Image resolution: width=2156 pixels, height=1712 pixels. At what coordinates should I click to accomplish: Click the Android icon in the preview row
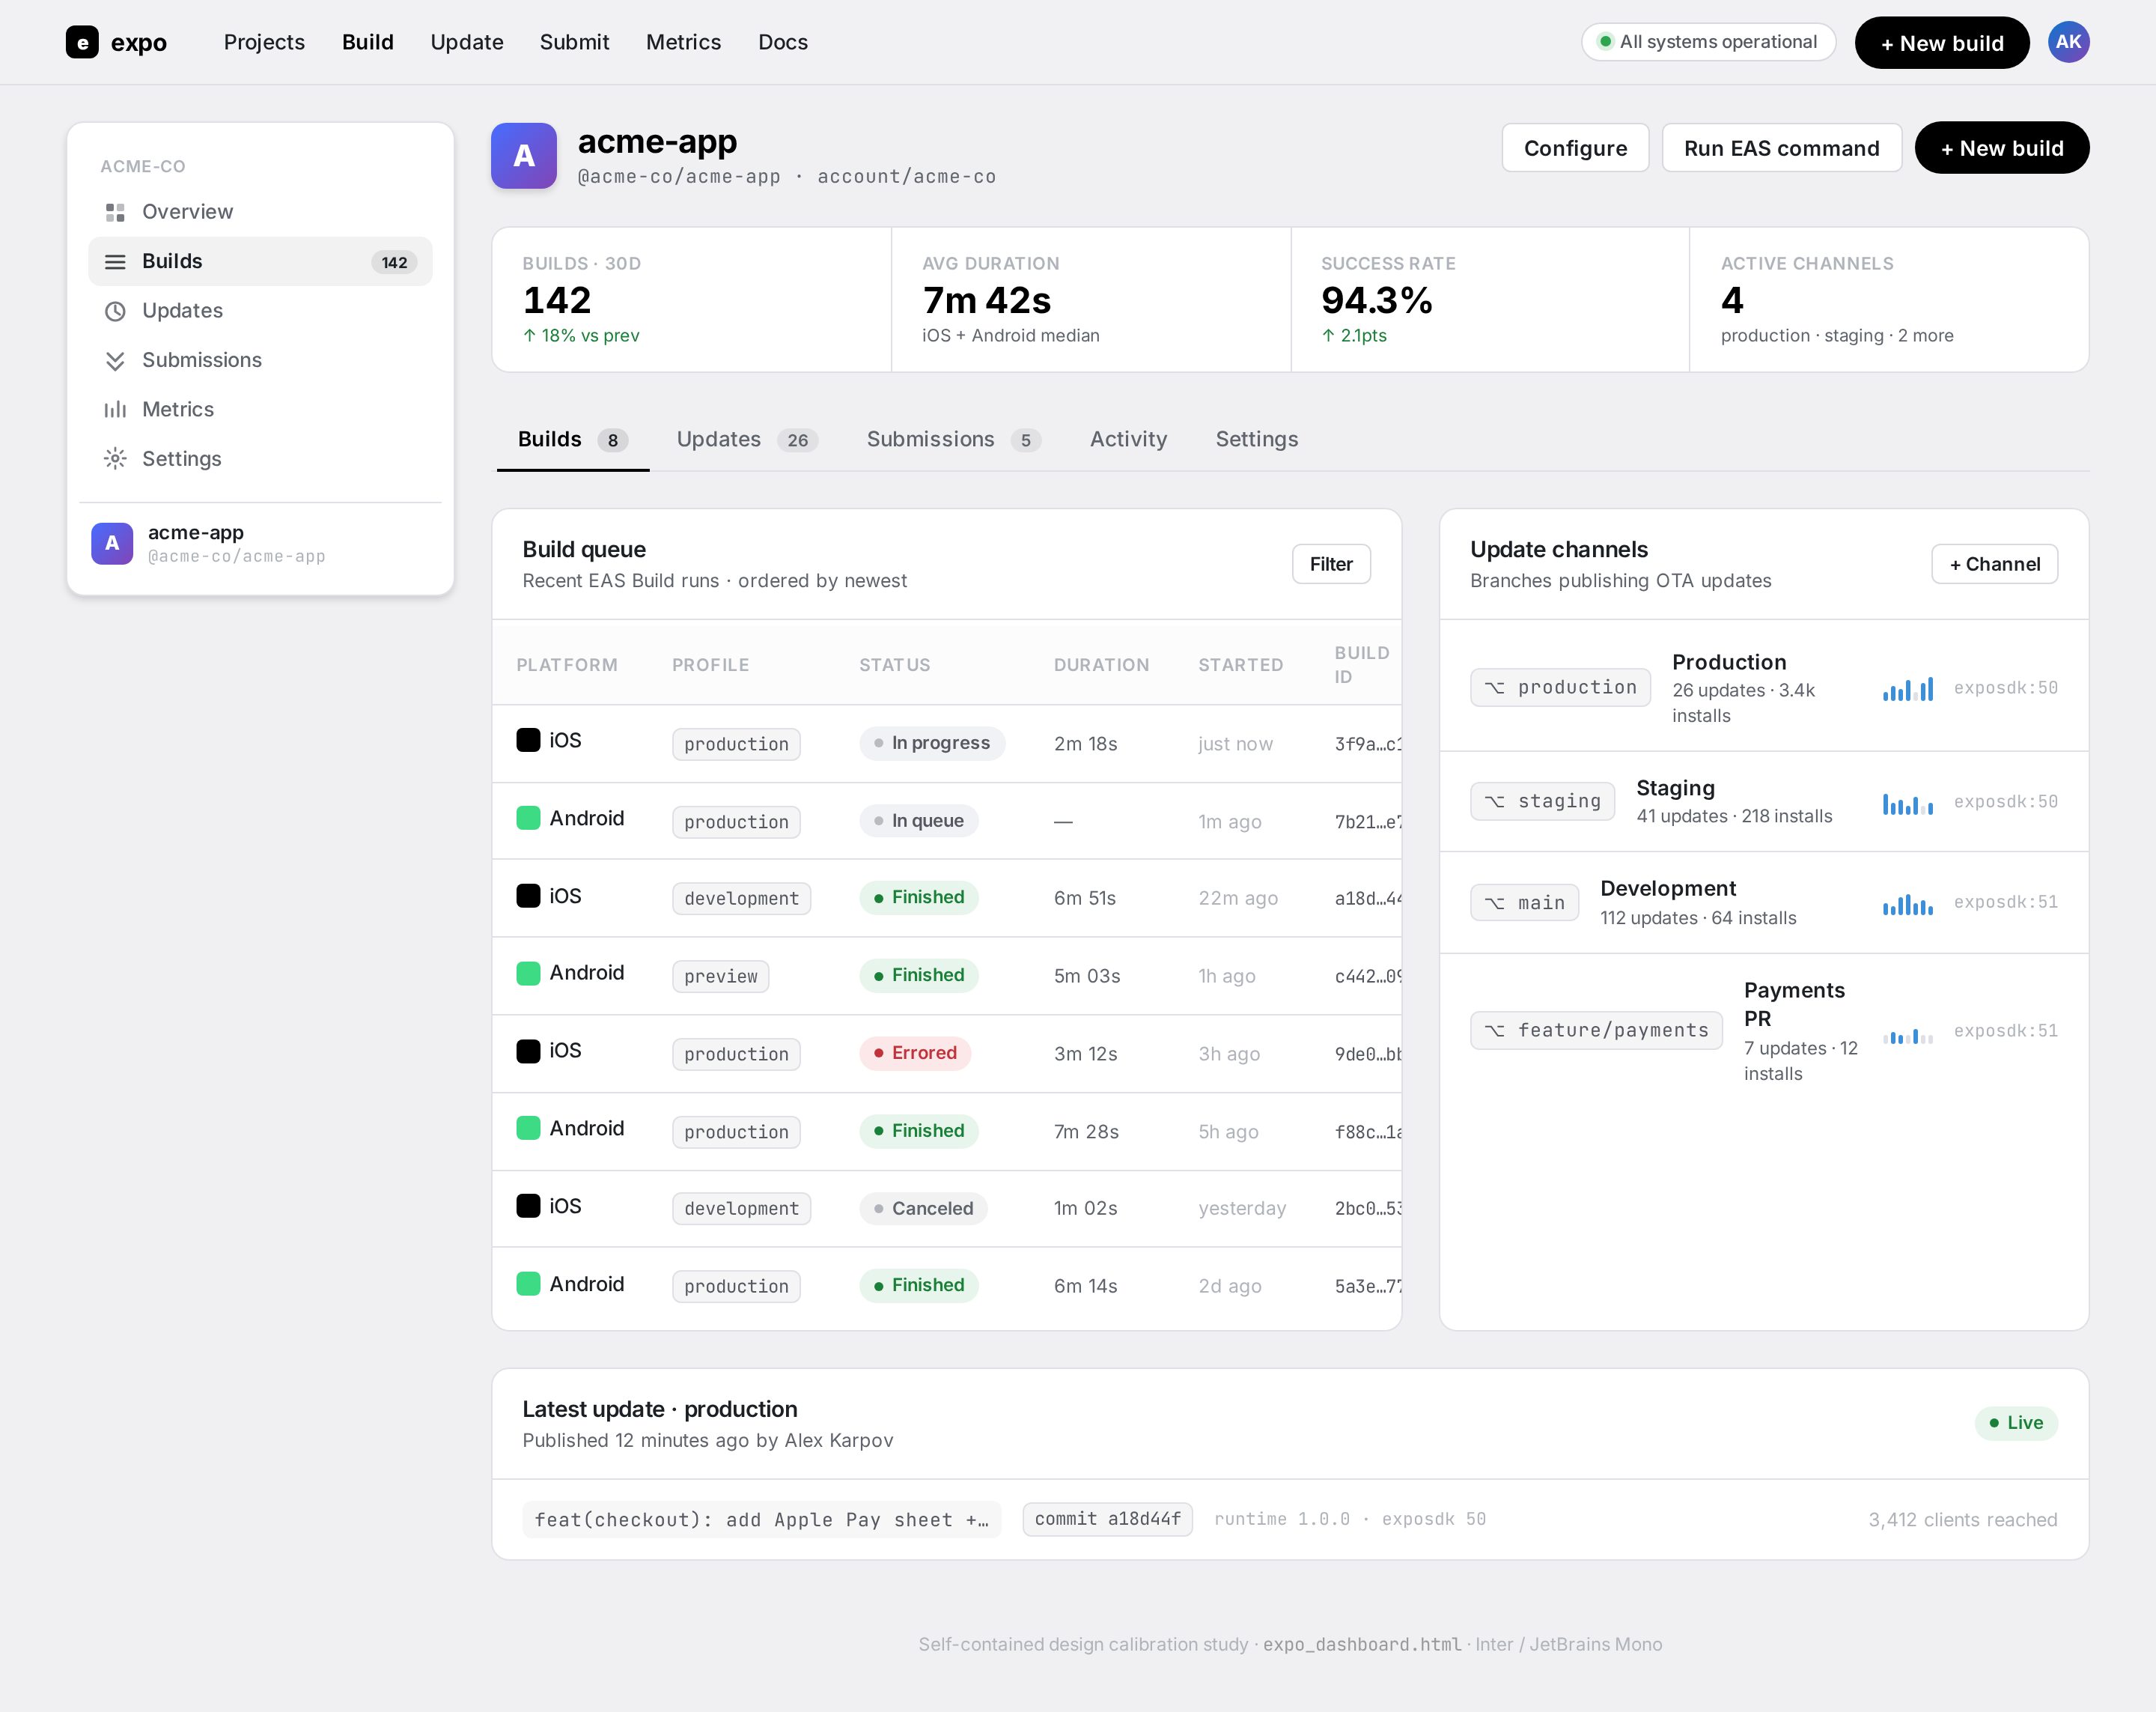pos(528,973)
